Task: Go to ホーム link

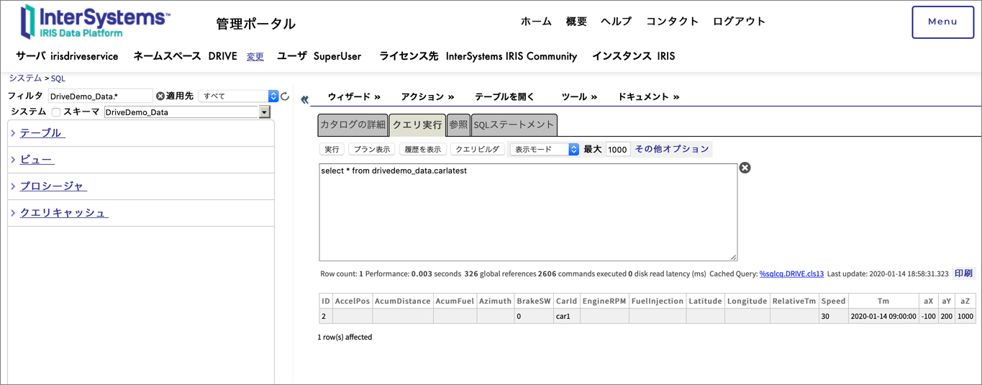Action: click(536, 22)
